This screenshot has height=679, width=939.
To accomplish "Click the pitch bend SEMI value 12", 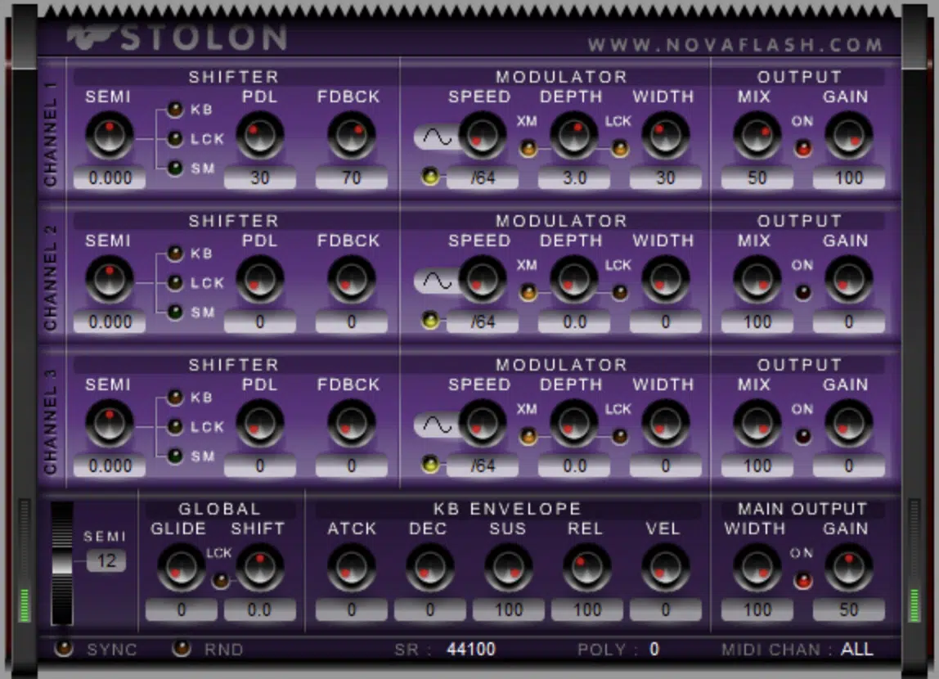I will tap(106, 561).
